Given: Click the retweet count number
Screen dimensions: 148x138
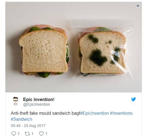Looking at the screenshot, I should click(x=32, y=134).
